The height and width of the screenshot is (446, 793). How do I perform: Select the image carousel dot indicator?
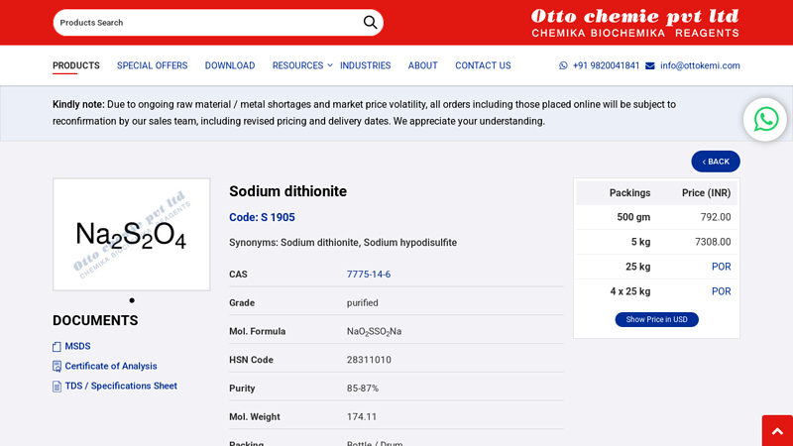[132, 300]
